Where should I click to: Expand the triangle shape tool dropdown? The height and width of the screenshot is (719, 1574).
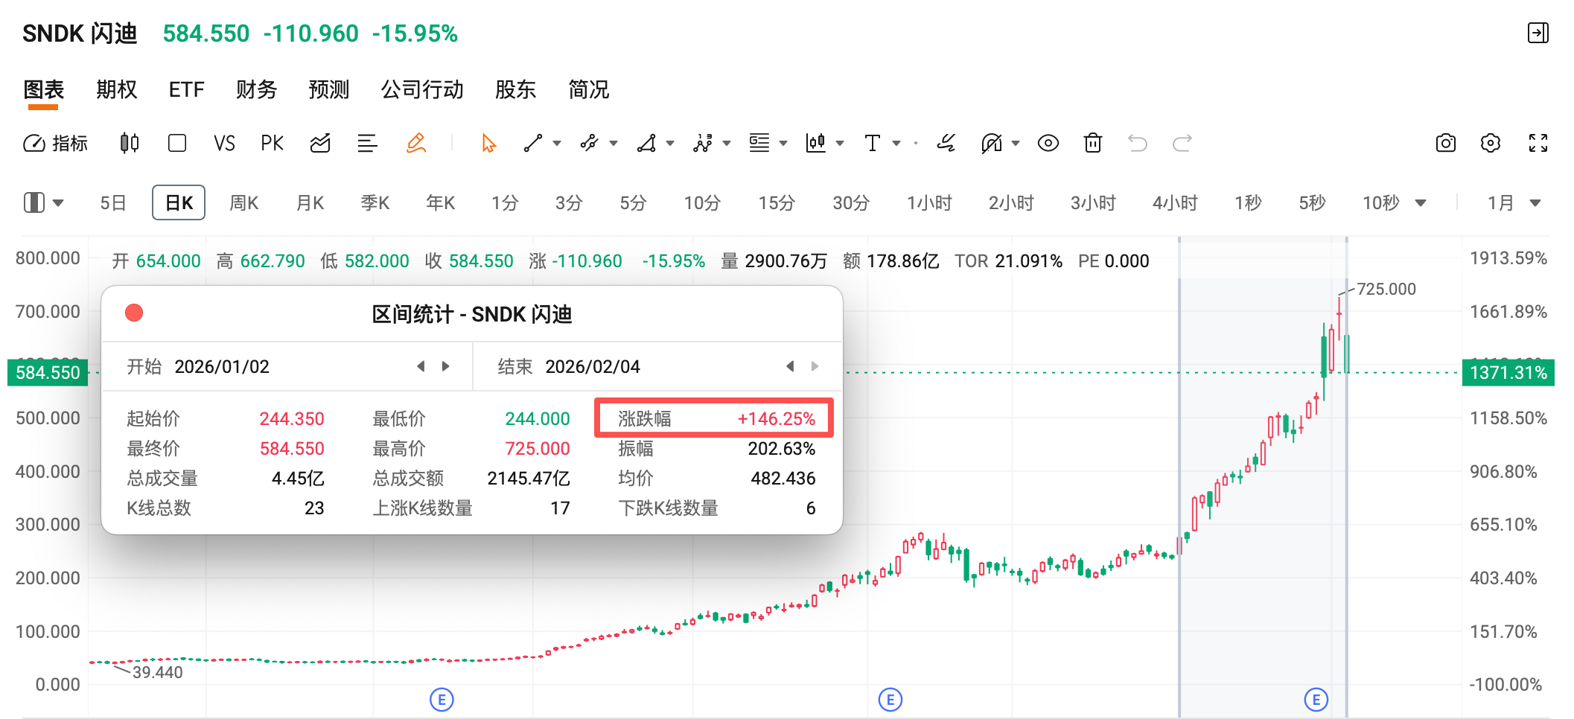click(x=670, y=143)
